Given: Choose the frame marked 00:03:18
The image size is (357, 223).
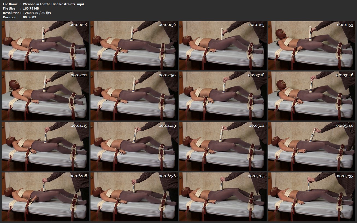Looking at the screenshot, I should pos(223,96).
